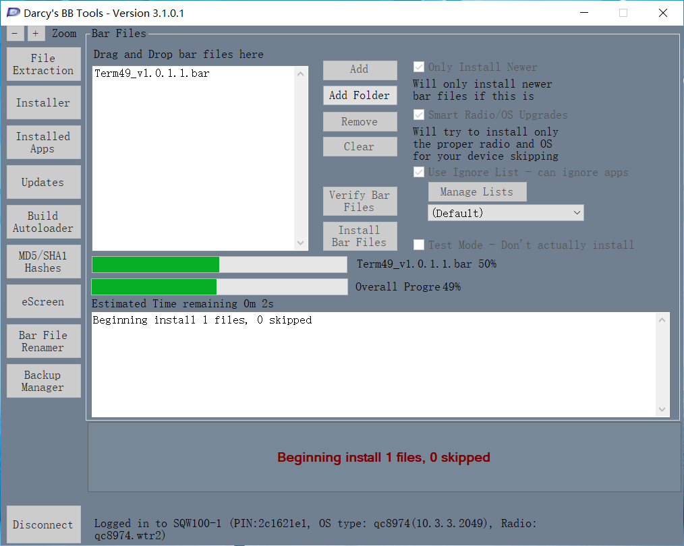Select Term49_v1.0.1.1.bar in the file list
Viewport: 684px width, 546px height.
(x=152, y=73)
